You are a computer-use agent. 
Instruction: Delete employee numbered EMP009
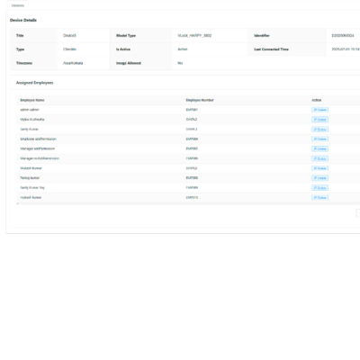point(319,188)
